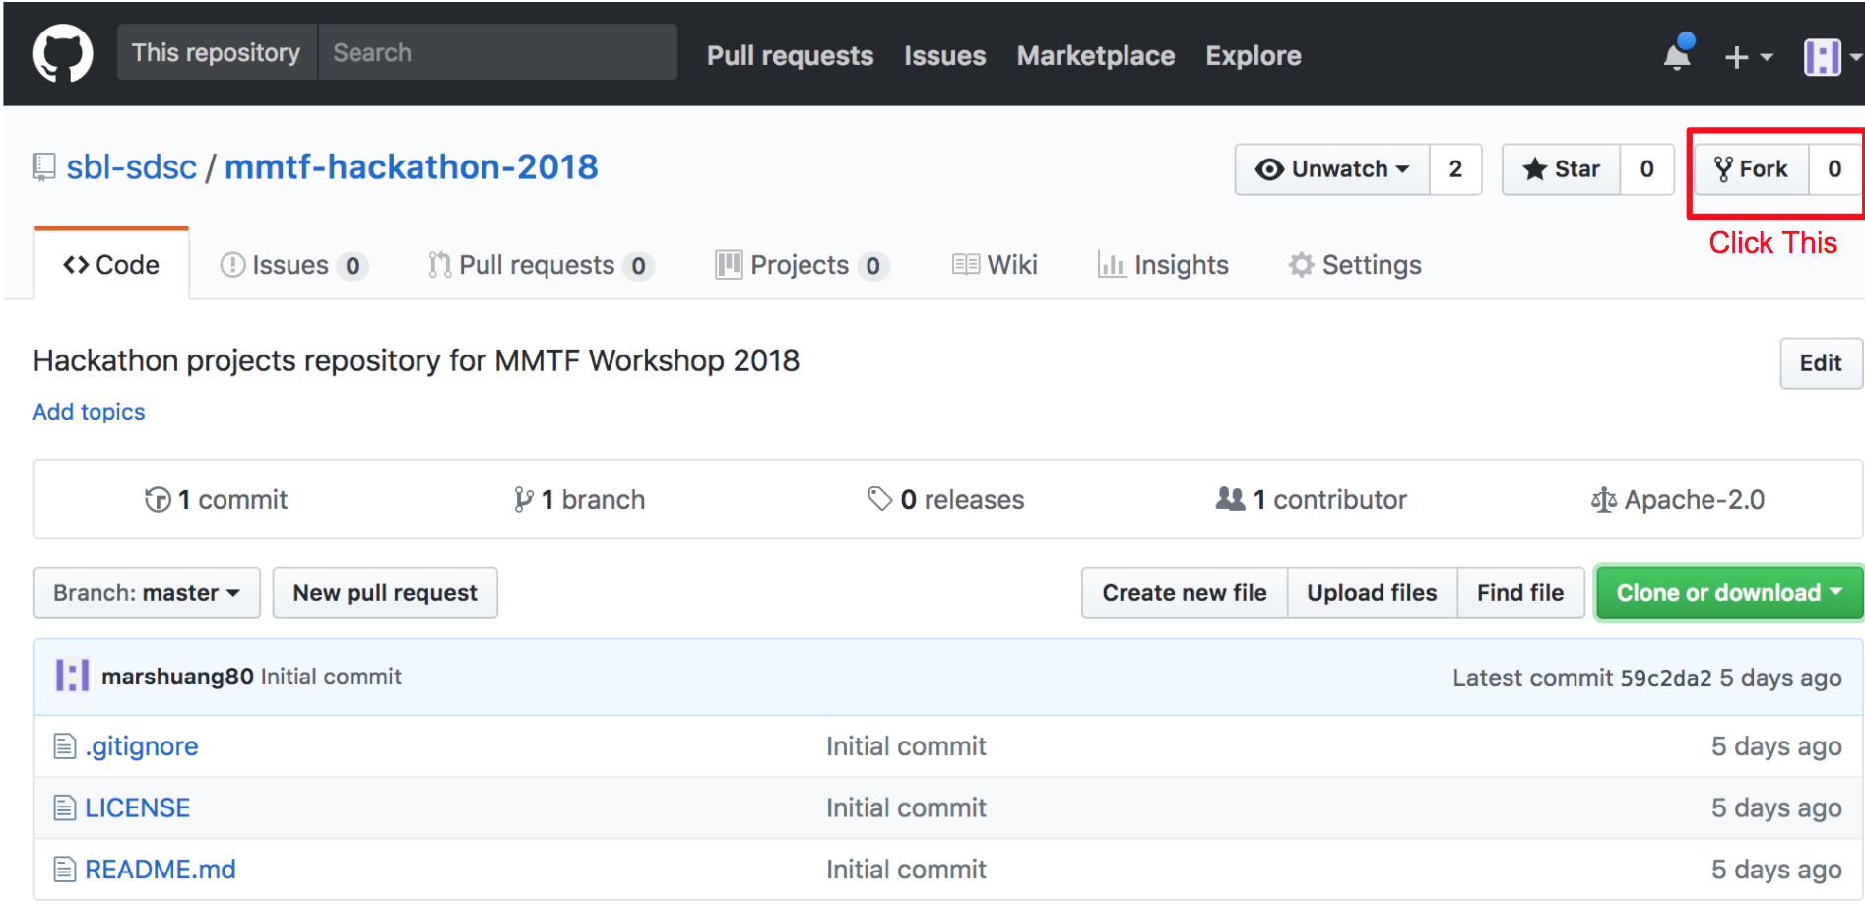Viewport: 1865px width, 904px height.
Task: Click the file icon next to LICENSE
Action: pos(64,807)
